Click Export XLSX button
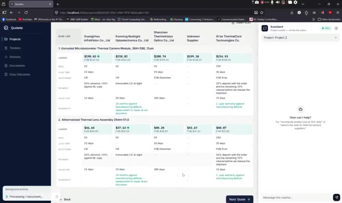Image resolution: width=342 pixels, height=203 pixels. coord(241,23)
